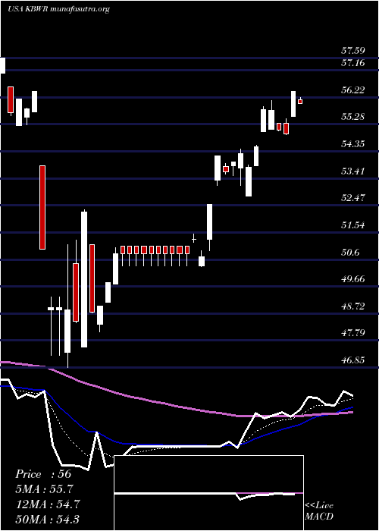This screenshot has width=379, height=531.
Task: Click the USA KBWR munafasutra.org title
Action: click(x=58, y=9)
